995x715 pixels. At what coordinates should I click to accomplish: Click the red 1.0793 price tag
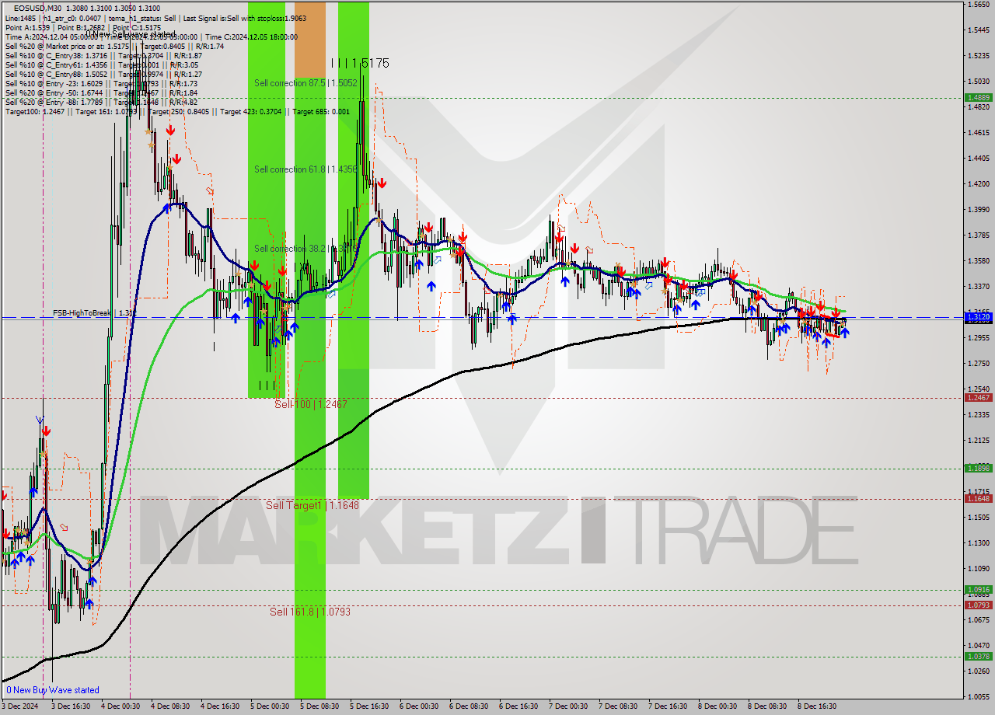pos(978,605)
